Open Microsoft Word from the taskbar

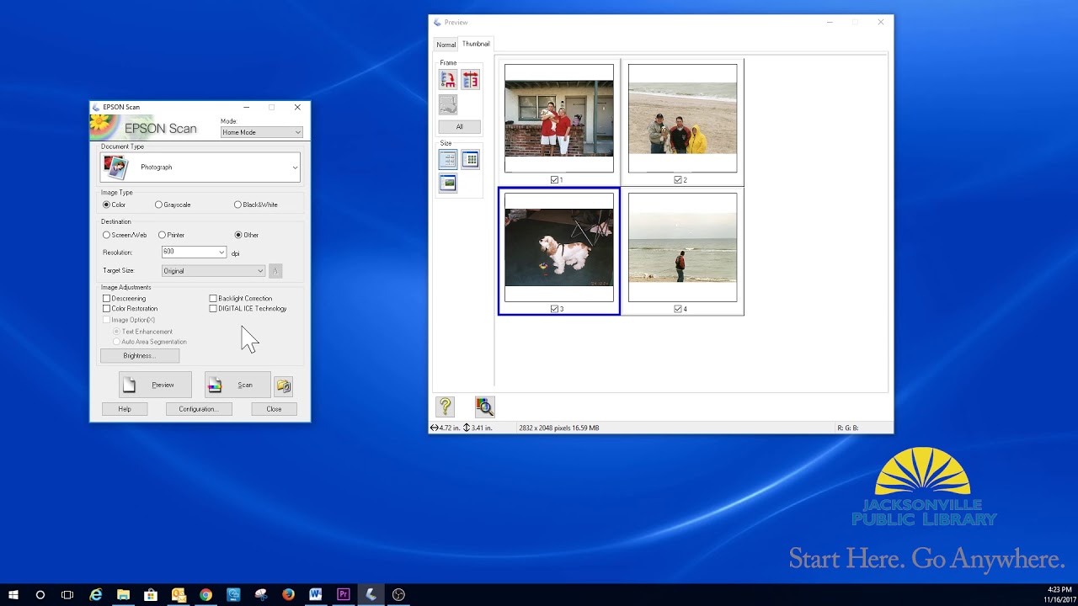316,595
